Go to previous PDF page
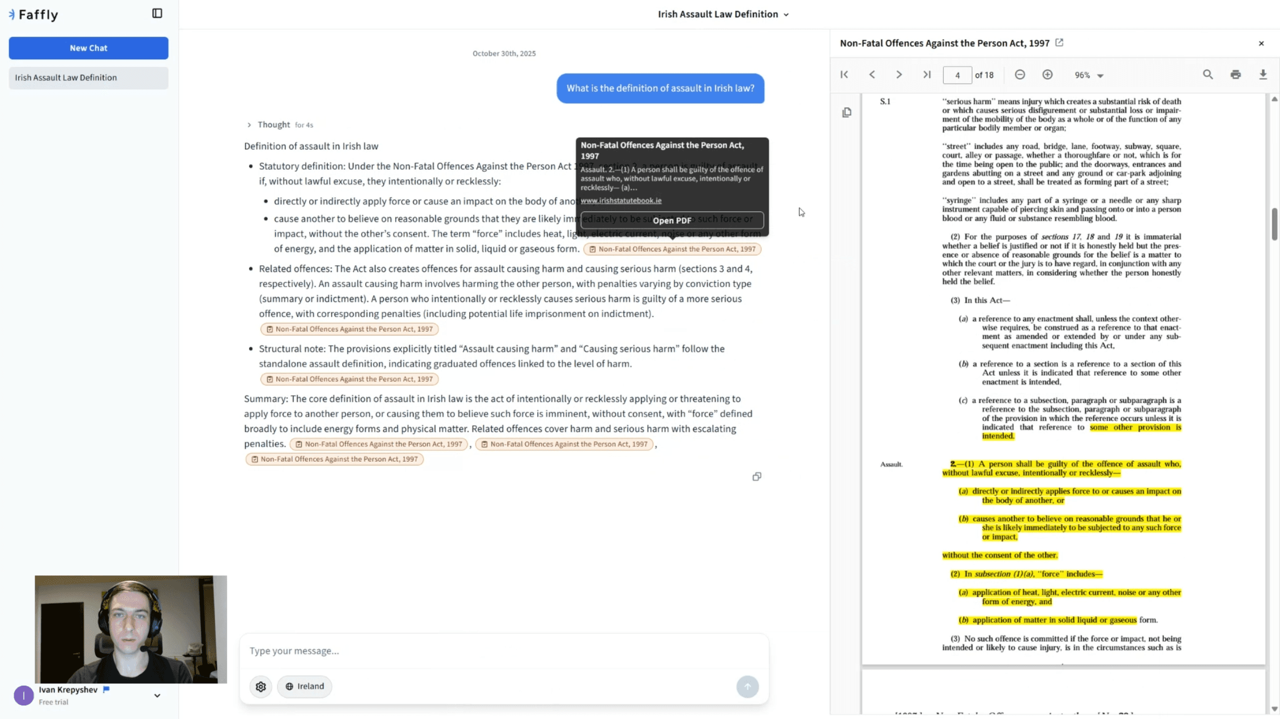1280x719 pixels. tap(872, 75)
